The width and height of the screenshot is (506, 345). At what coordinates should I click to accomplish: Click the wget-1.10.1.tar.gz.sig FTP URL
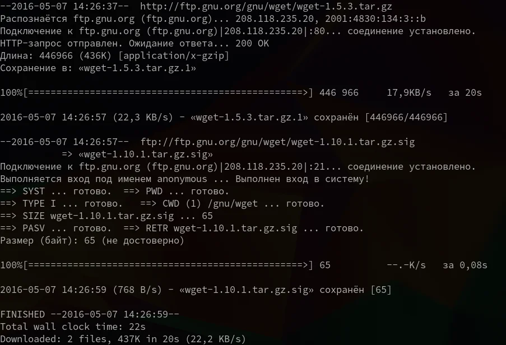[277, 142]
